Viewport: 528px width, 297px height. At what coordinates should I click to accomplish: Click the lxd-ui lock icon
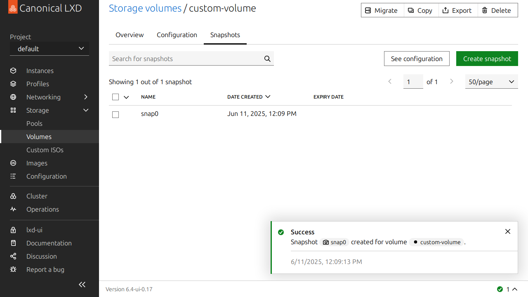[x=13, y=230]
